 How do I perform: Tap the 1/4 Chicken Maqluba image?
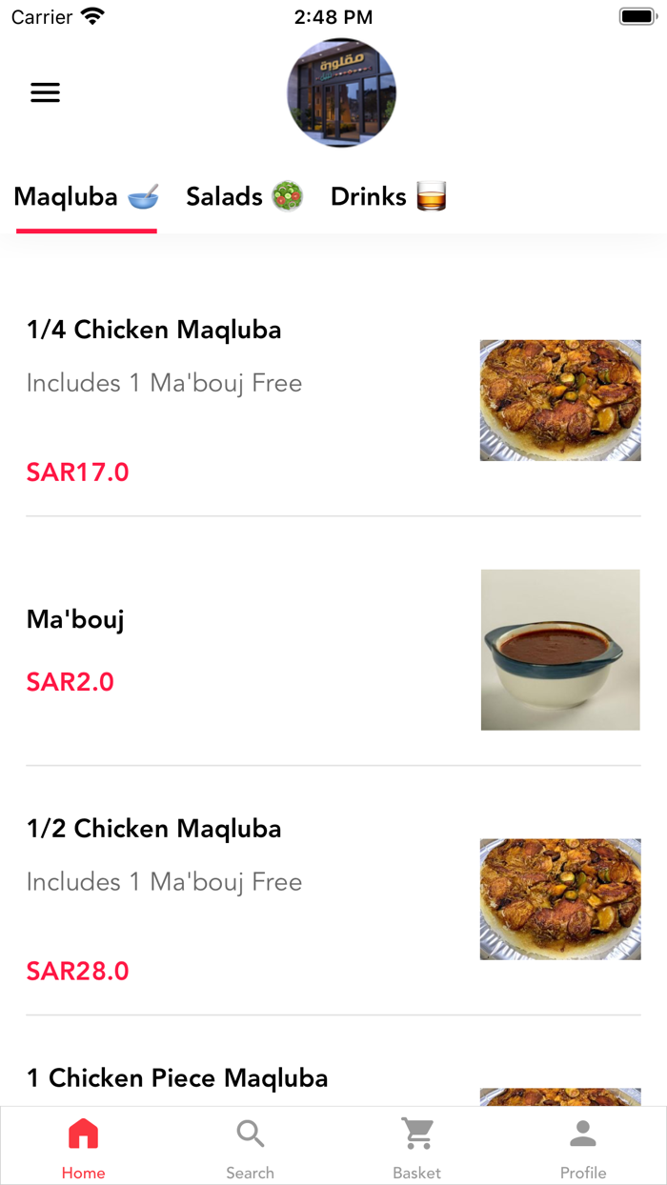pyautogui.click(x=560, y=400)
